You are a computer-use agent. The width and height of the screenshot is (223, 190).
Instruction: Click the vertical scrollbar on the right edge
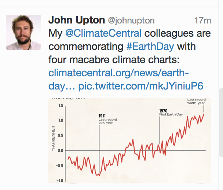(x=220, y=110)
